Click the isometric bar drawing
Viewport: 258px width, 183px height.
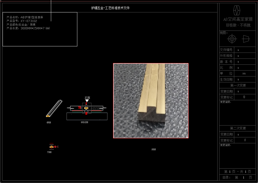[54, 108]
